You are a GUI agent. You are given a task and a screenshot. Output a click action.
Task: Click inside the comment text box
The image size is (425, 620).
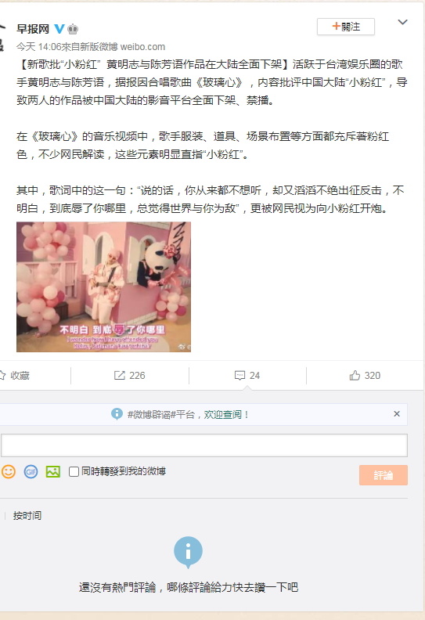(204, 445)
